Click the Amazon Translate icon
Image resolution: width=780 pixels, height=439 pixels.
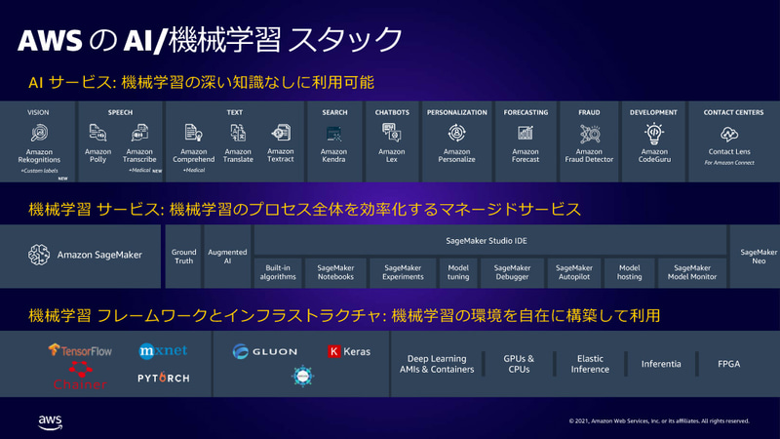click(238, 133)
